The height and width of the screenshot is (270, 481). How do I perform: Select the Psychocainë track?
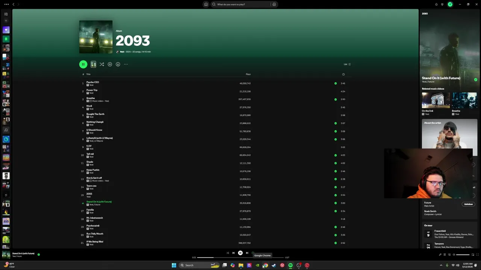click(93, 225)
